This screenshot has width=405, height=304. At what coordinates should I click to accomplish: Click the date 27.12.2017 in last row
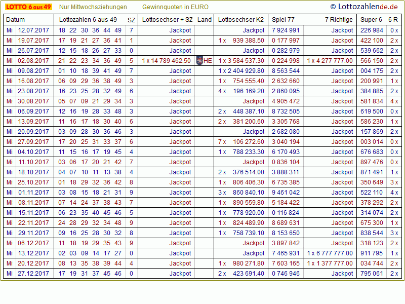tap(34, 274)
